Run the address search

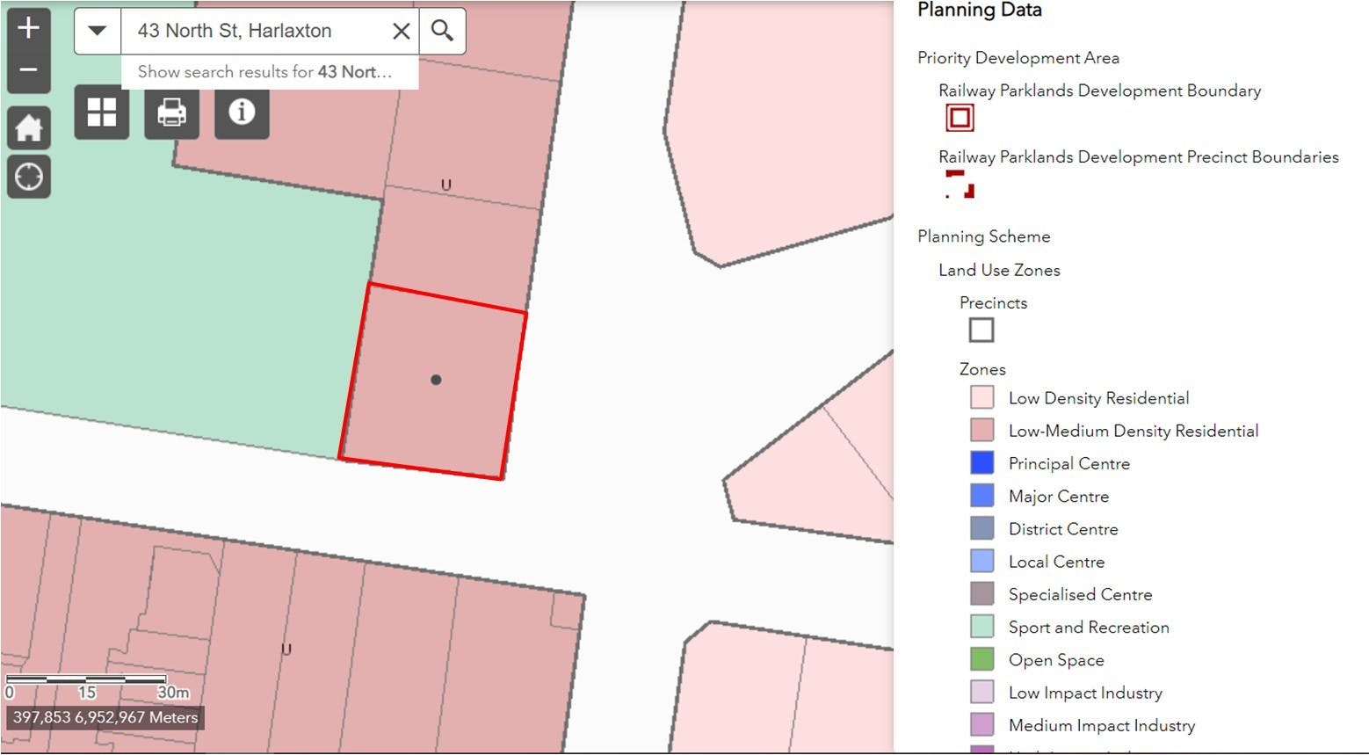point(442,31)
